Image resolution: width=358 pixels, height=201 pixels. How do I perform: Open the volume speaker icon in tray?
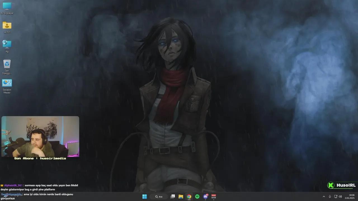pyautogui.click(x=340, y=197)
